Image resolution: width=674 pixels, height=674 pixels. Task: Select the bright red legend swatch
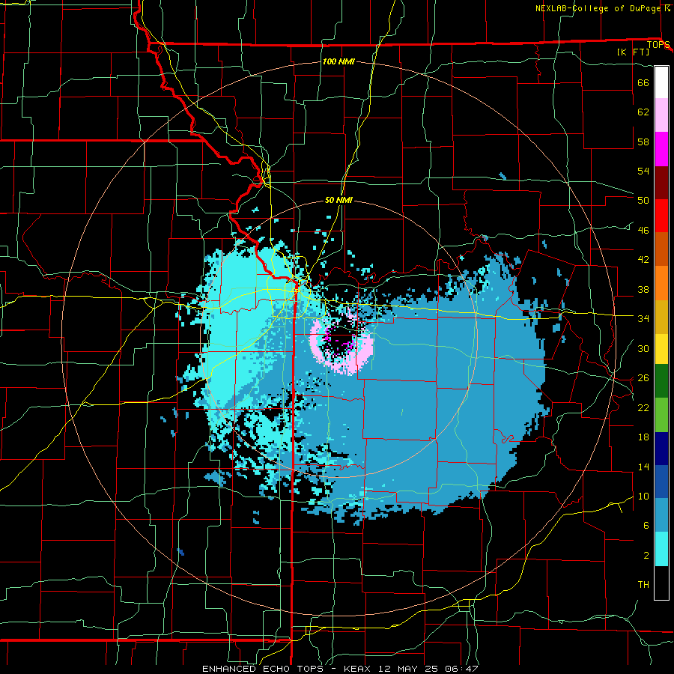point(661,216)
